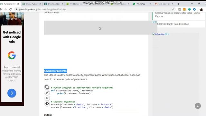Switch to the Online Python tab
This screenshot has width=206, height=116.
coord(32,4)
